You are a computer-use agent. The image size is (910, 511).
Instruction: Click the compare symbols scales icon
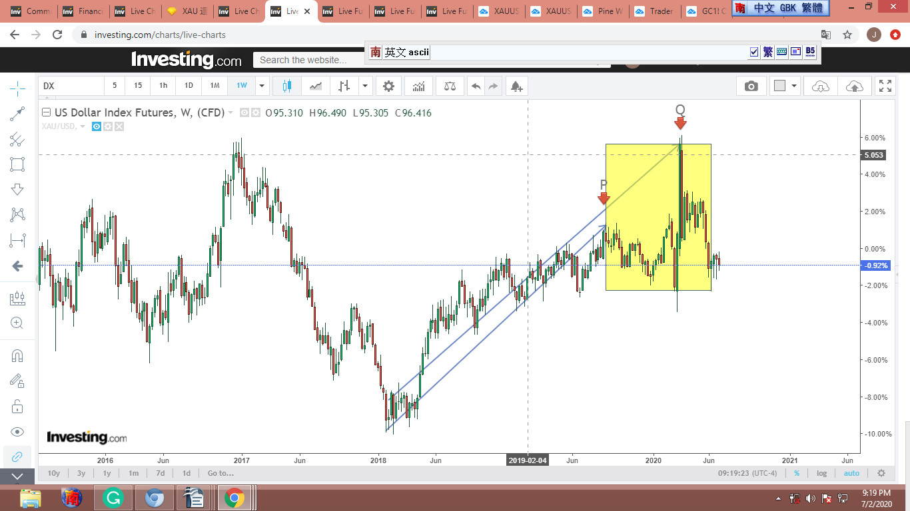[x=450, y=86]
